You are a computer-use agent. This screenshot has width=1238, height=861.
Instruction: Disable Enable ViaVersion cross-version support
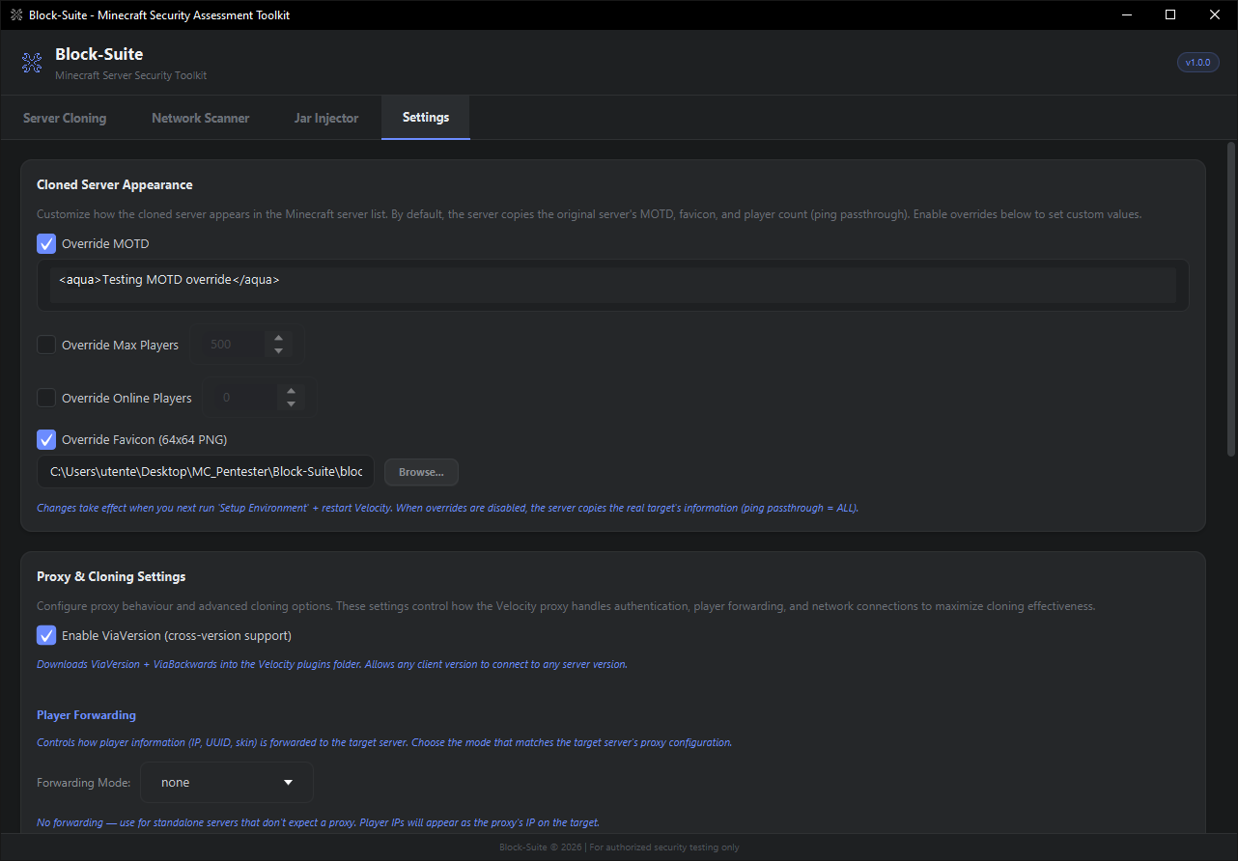point(45,635)
